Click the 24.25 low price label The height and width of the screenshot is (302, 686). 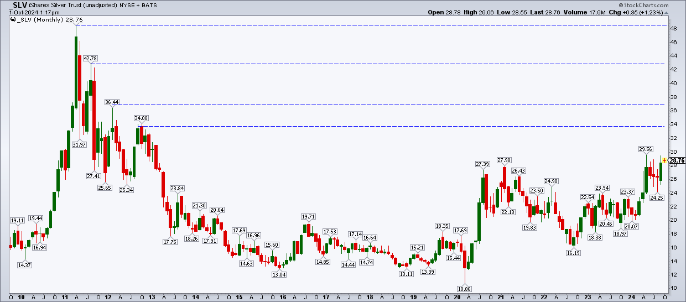click(x=657, y=197)
